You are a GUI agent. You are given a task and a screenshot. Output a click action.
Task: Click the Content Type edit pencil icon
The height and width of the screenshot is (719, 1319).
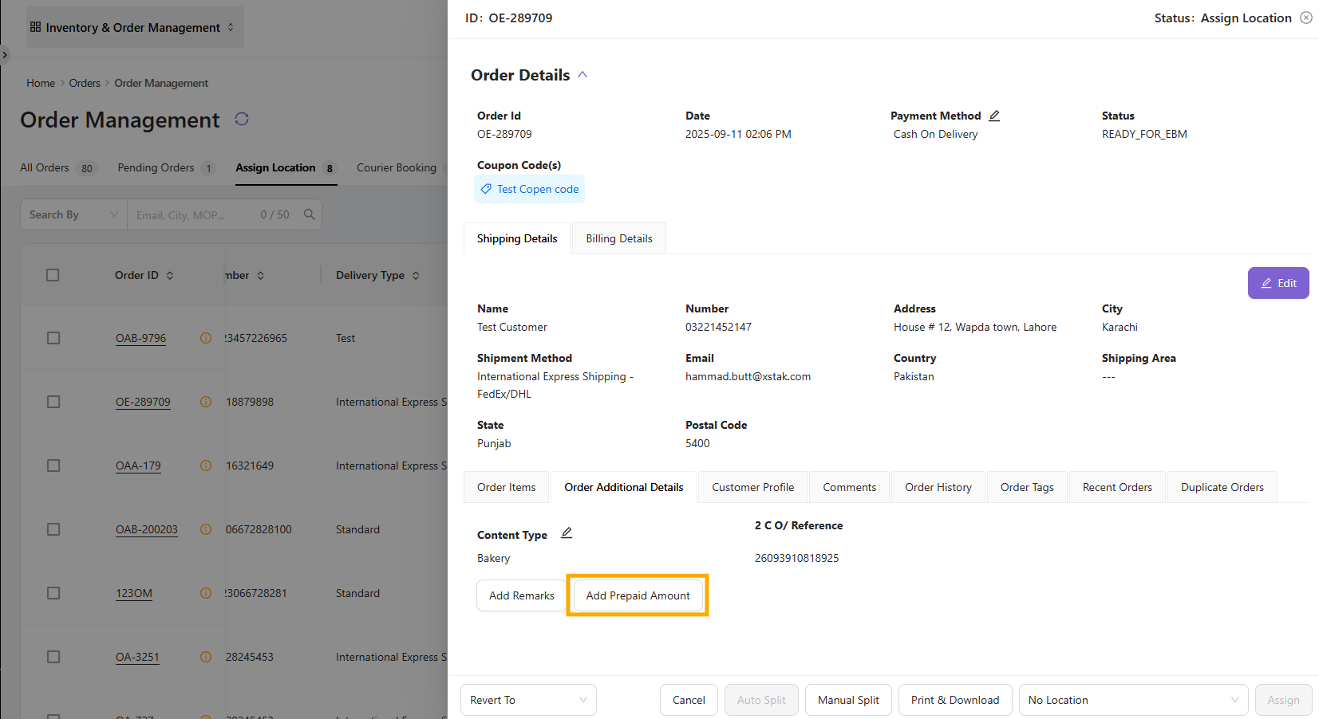click(567, 533)
